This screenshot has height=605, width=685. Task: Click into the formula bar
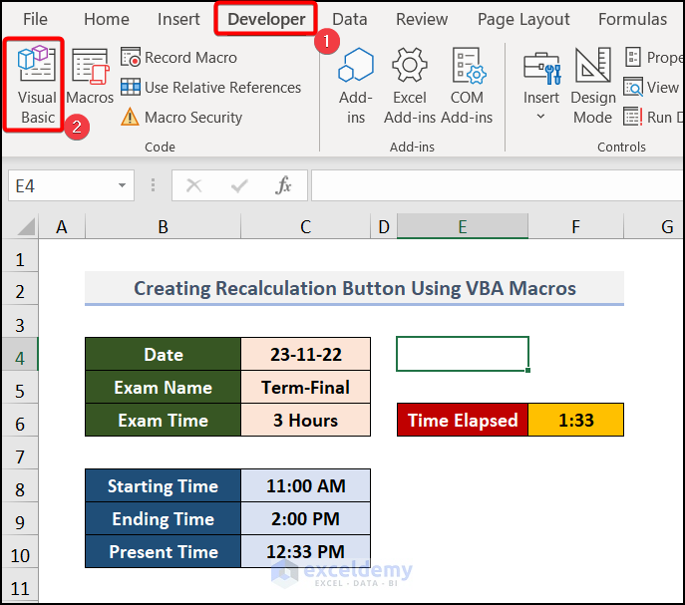click(x=498, y=185)
